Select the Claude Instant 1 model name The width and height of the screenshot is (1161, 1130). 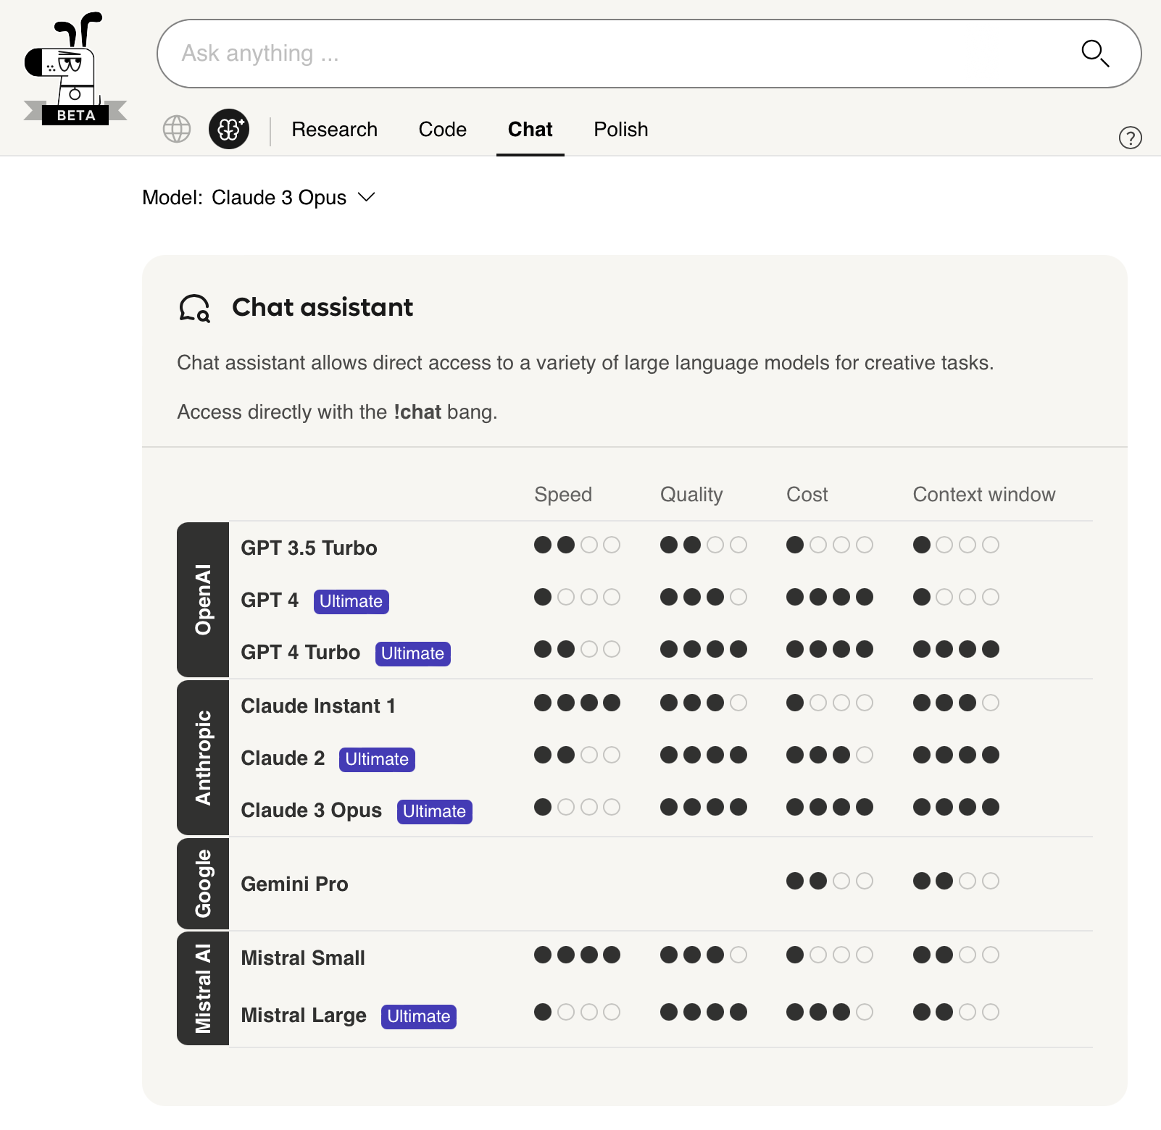click(x=317, y=706)
